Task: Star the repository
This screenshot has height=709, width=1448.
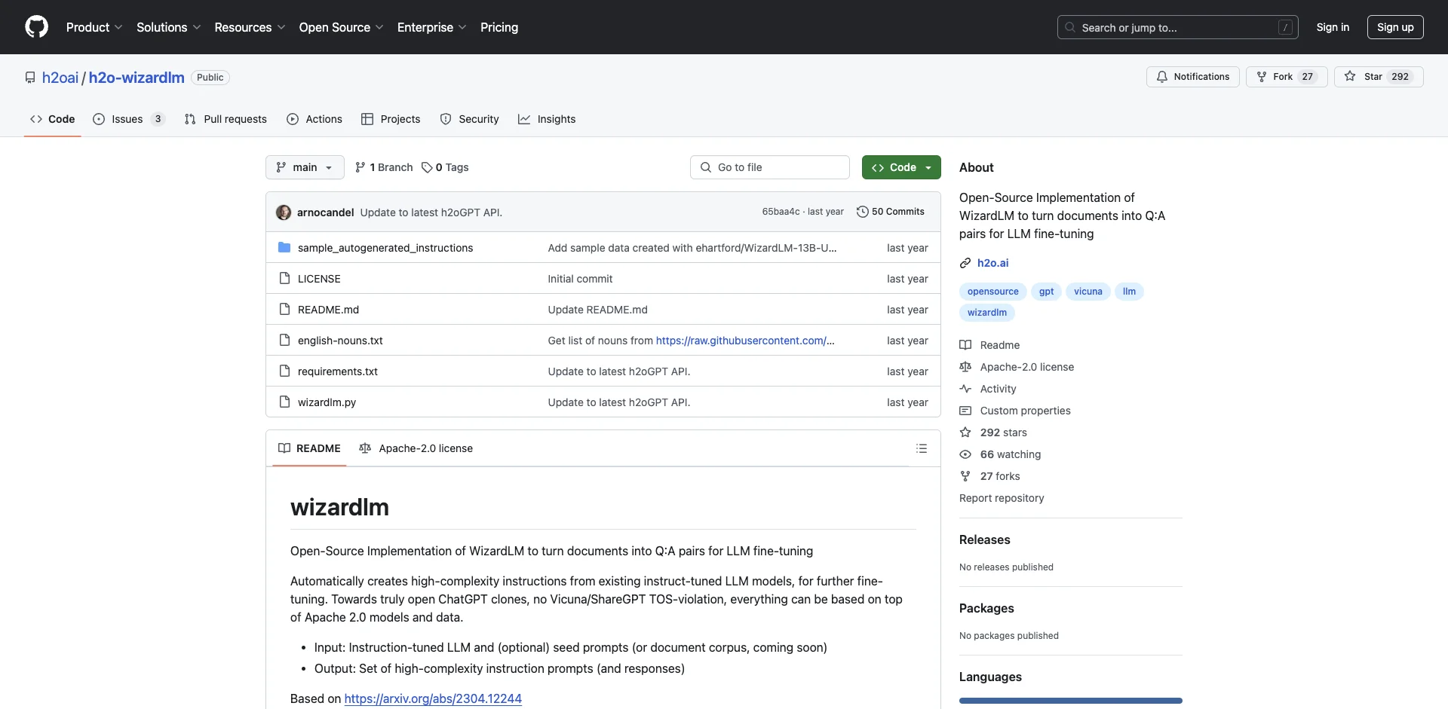Action: [1379, 77]
